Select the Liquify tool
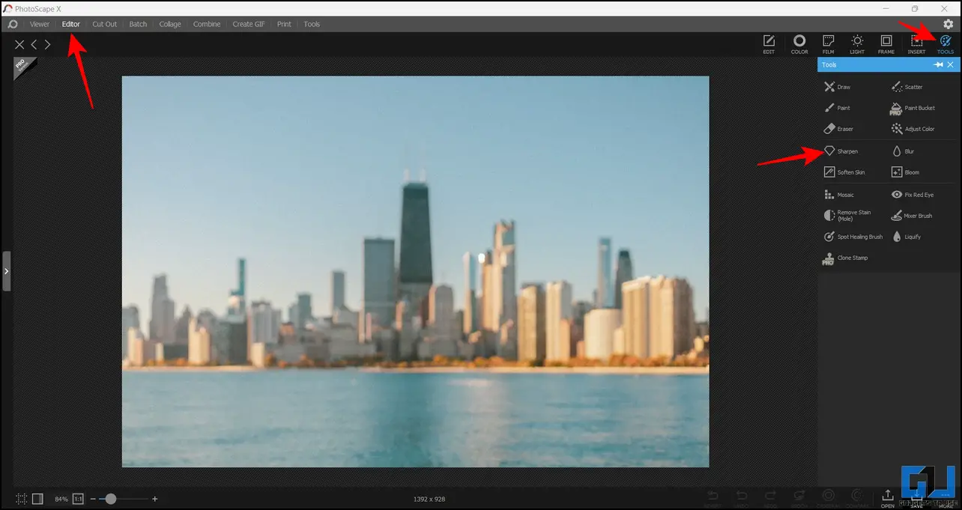962x510 pixels. tap(906, 237)
